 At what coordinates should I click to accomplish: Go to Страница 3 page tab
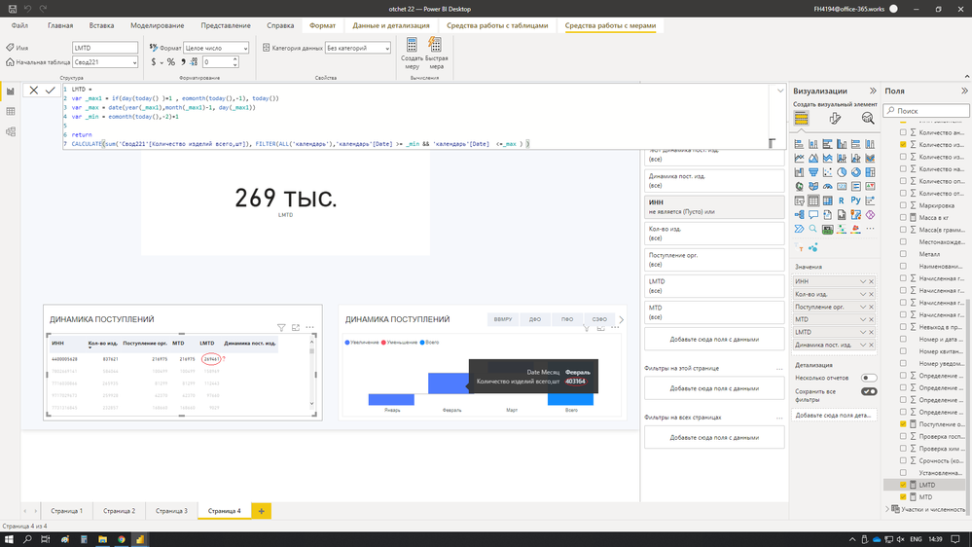coord(171,511)
